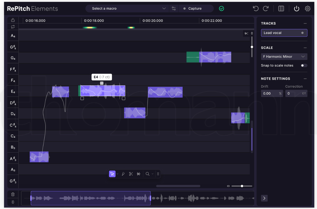The width and height of the screenshot is (317, 209).
Task: Click the trash delete icon
Action: click(13, 194)
